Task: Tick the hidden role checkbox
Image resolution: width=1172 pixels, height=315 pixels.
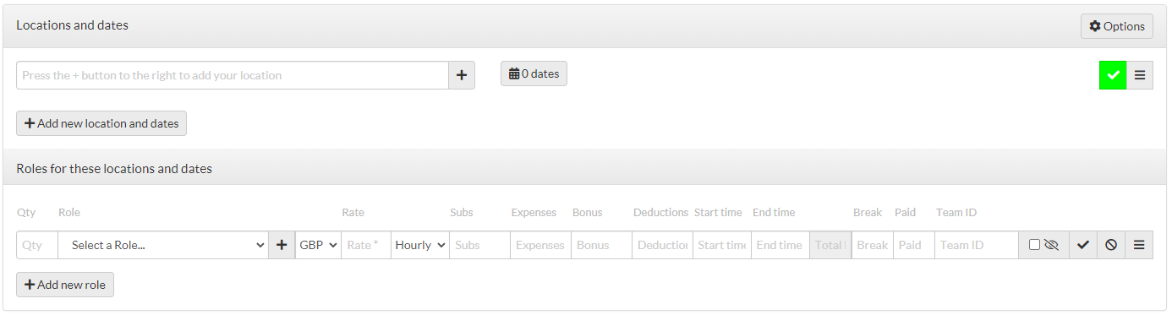Action: click(x=1034, y=245)
